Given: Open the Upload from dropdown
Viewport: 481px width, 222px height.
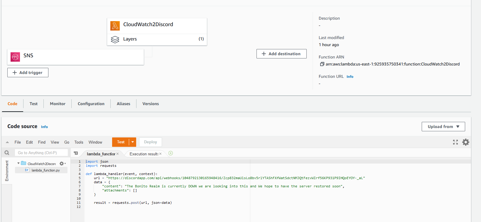Looking at the screenshot, I should pos(443,127).
